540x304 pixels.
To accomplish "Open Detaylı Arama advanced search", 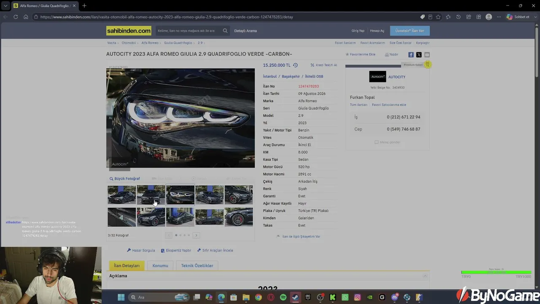I will (246, 31).
